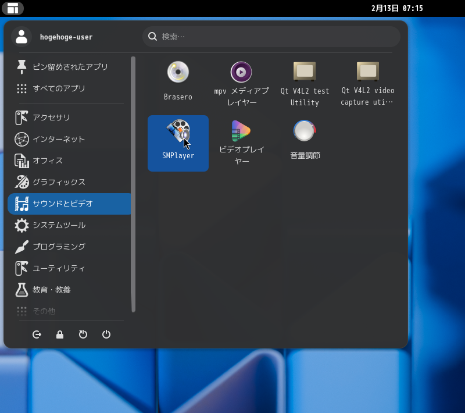Viewport: 465px width, 413px height.
Task: Select the アクセサリ category
Action: click(69, 118)
